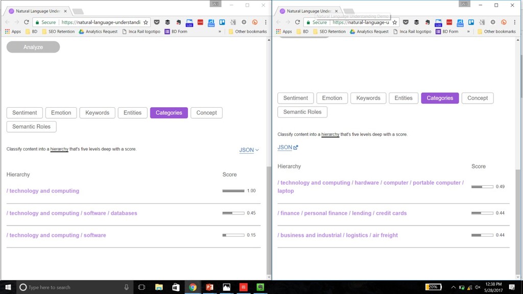Show hidden system tray icons
Image resolution: width=523 pixels, height=294 pixels.
453,287
